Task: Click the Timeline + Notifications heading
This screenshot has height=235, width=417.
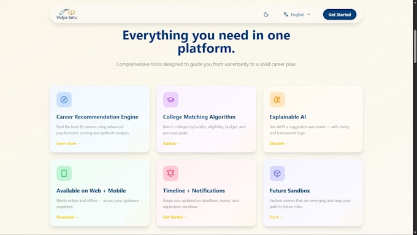Action: tap(194, 191)
